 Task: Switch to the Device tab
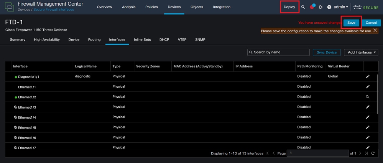tap(74, 39)
